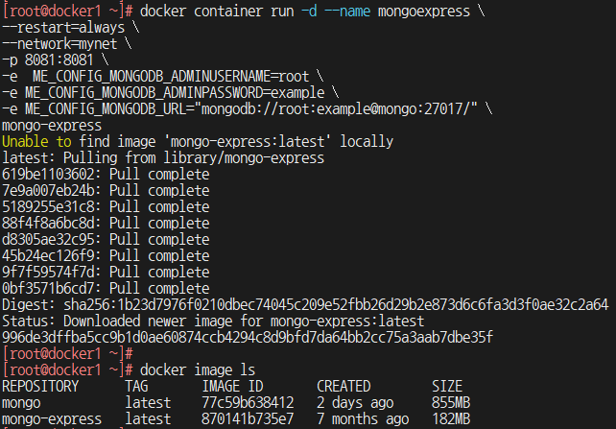This screenshot has width=616, height=429.
Task: Click the SIZE column header
Action: pyautogui.click(x=447, y=386)
